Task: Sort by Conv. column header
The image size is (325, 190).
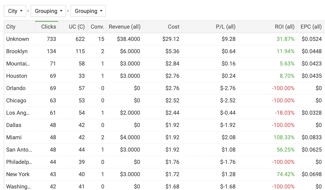Action: (x=97, y=27)
